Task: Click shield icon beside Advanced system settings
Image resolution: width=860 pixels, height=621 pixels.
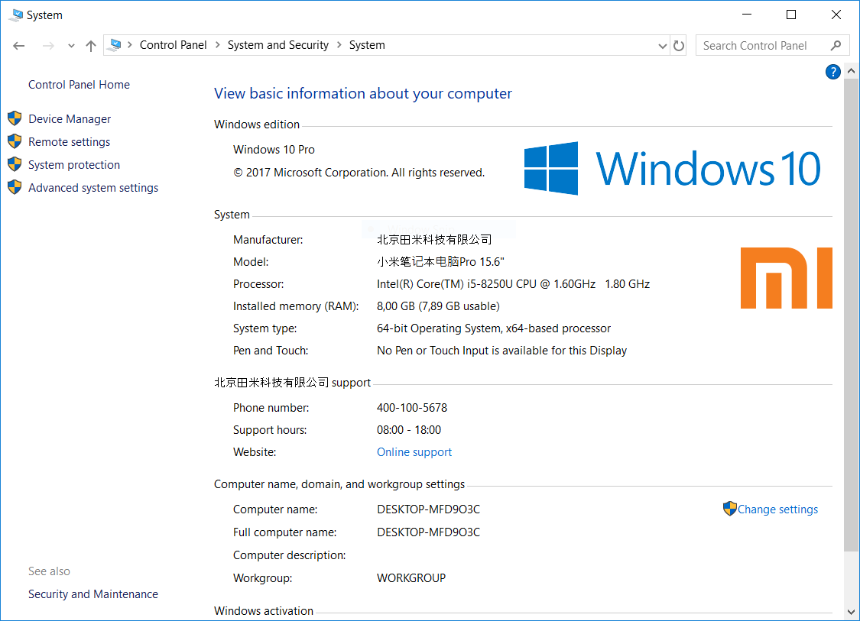Action: tap(15, 187)
